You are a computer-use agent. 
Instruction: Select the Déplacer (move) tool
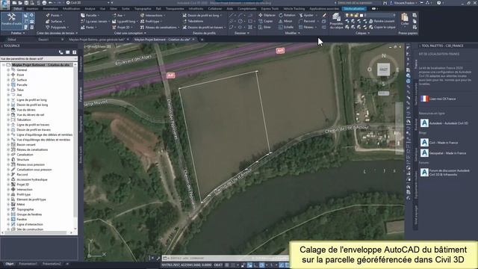267,15
